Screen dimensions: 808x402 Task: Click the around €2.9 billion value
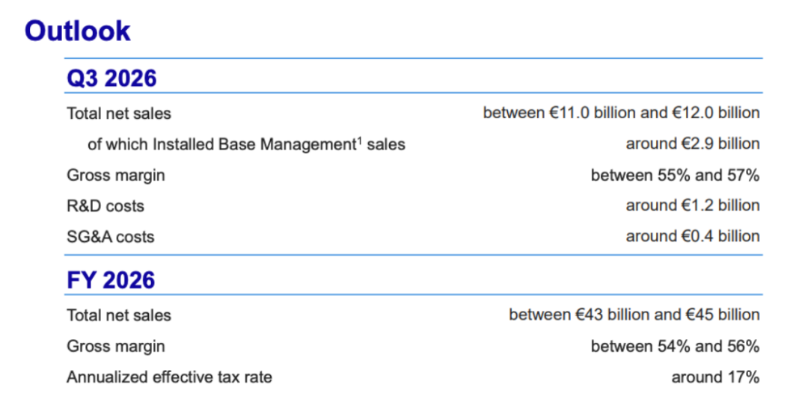(693, 143)
